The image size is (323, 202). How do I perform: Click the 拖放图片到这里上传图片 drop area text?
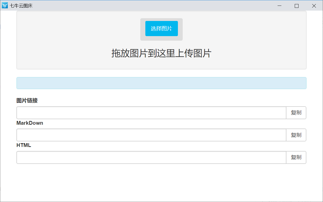point(161,53)
